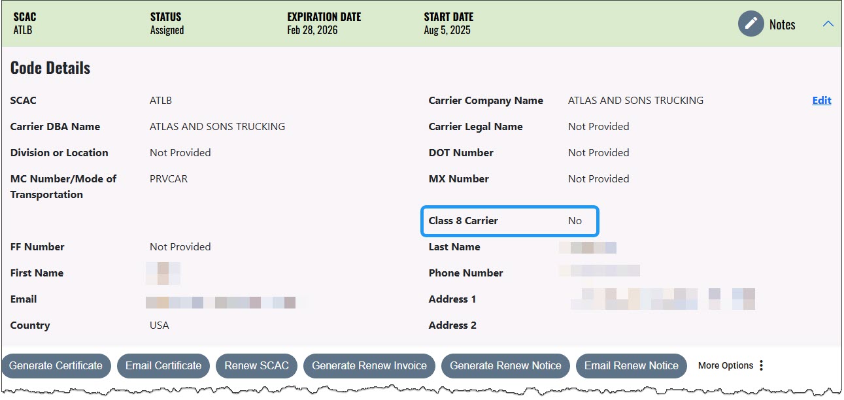Viewport: 844px width, 400px height.
Task: Select the Carrier DBA Name value text
Action: (x=217, y=127)
